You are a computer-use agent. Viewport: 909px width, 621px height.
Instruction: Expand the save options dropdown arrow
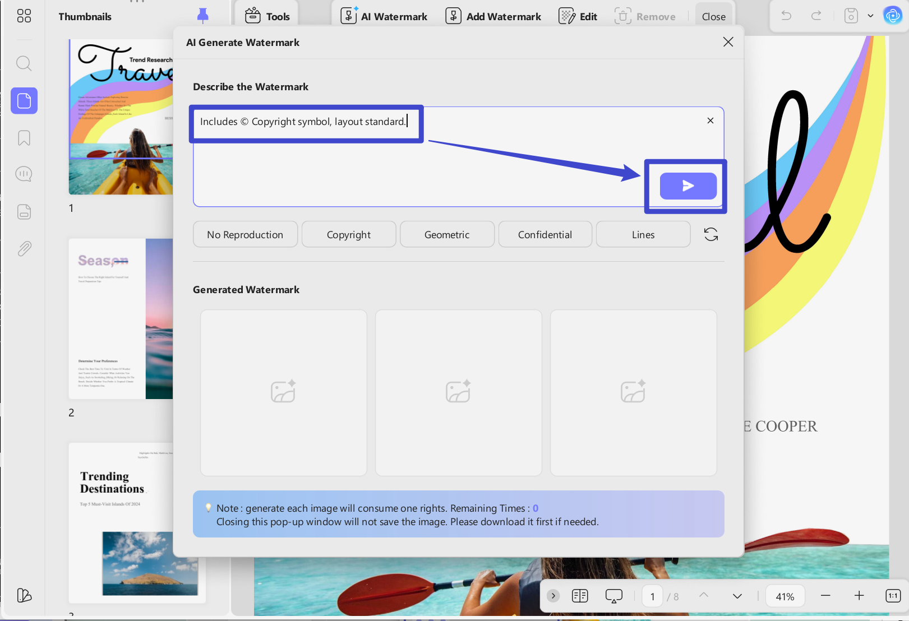(870, 16)
